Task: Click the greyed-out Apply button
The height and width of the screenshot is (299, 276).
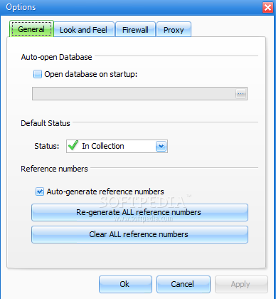Action: (241, 284)
